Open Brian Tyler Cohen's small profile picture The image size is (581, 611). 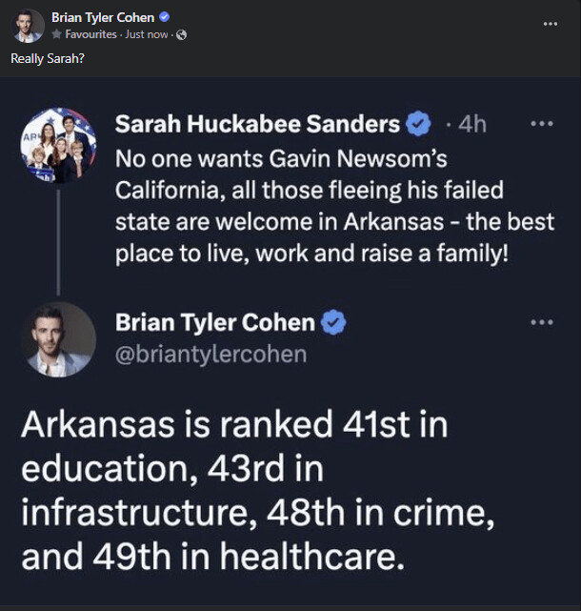pos(28,26)
